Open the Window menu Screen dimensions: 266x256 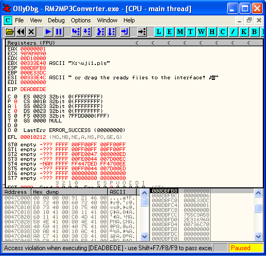pos(107,20)
